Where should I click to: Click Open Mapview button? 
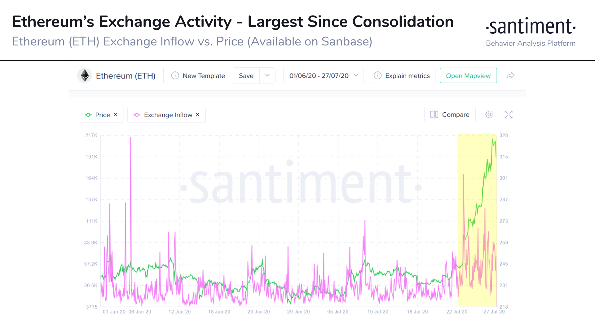click(x=468, y=75)
